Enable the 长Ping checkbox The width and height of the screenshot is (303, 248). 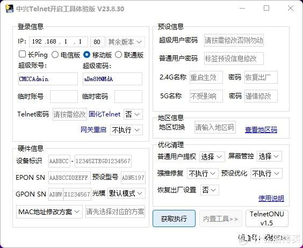point(22,54)
